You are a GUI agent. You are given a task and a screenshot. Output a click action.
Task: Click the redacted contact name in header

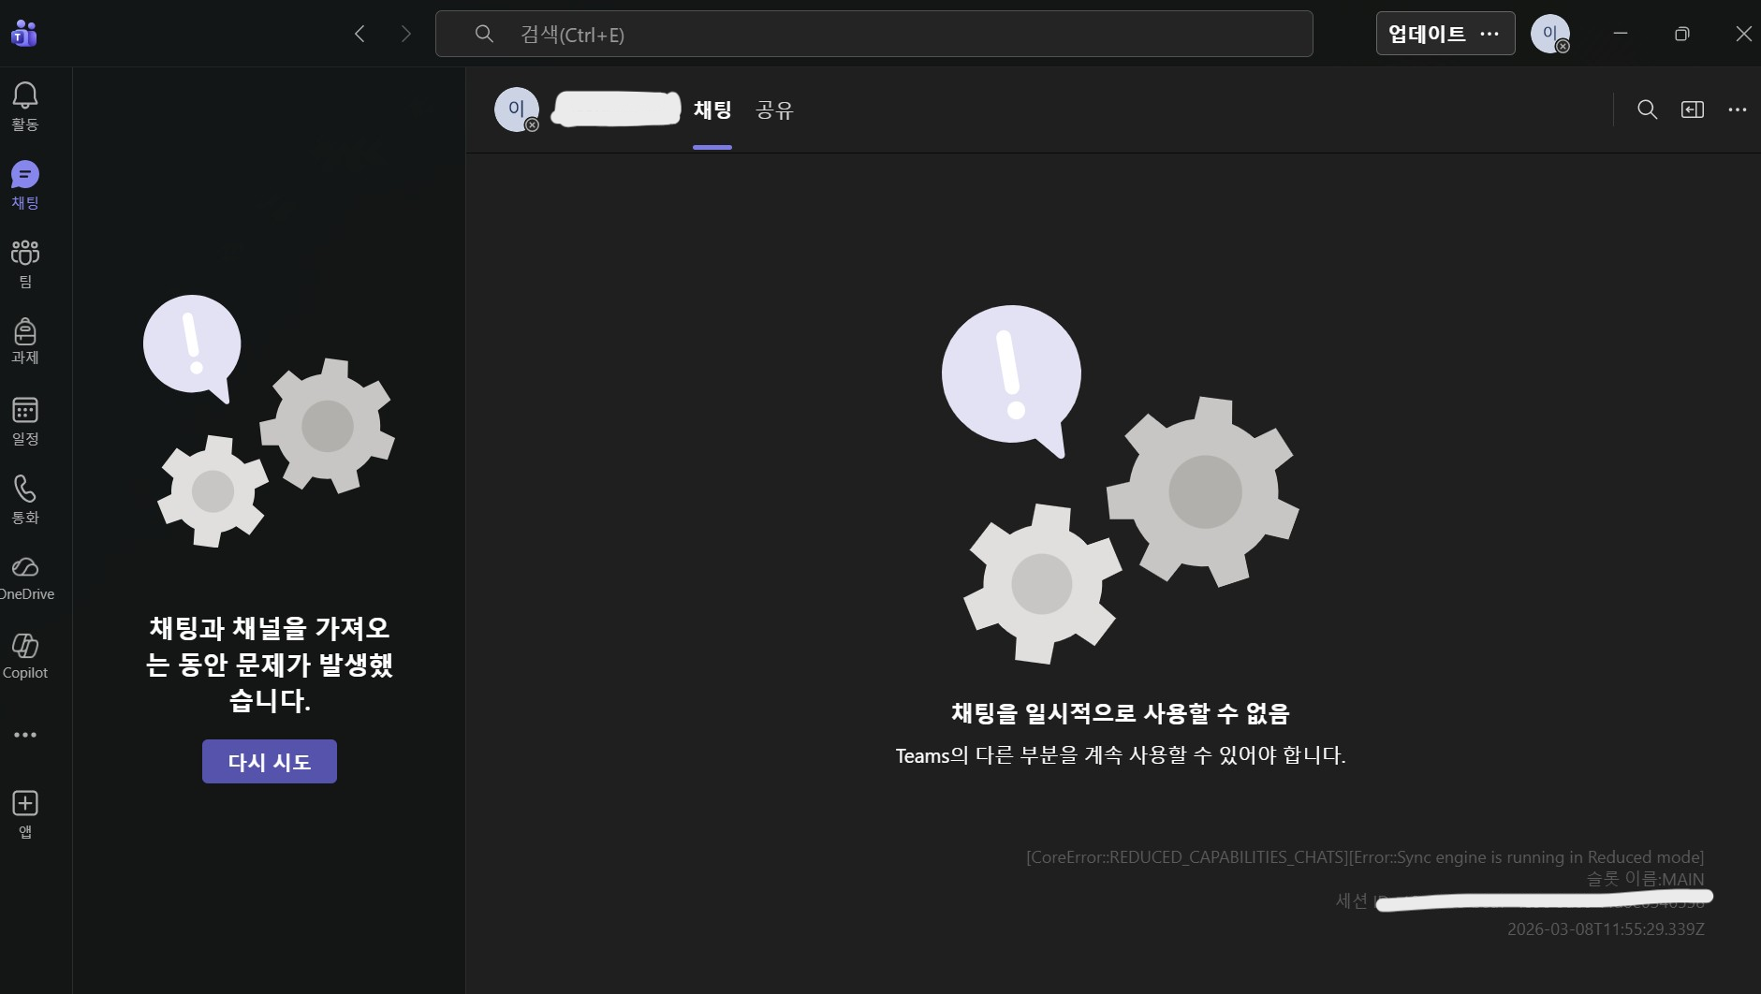tap(616, 109)
